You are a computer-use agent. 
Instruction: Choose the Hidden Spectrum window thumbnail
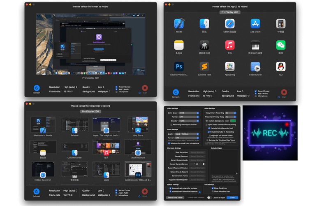(x=43, y=169)
